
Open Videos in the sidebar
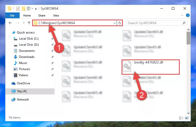click(21, 75)
